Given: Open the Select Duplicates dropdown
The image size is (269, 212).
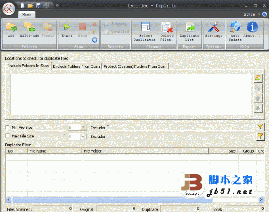Looking at the screenshot, I should pyautogui.click(x=146, y=31).
